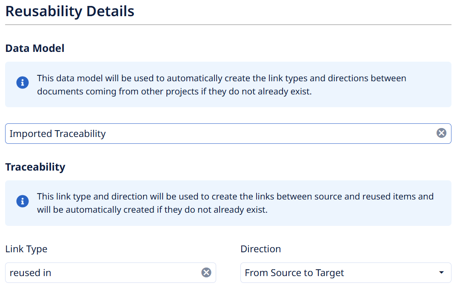This screenshot has width=457, height=305.
Task: Select the 'From Source to Target' text
Action: (x=294, y=273)
